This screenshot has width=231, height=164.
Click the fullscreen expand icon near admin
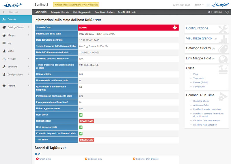[x=208, y=5]
